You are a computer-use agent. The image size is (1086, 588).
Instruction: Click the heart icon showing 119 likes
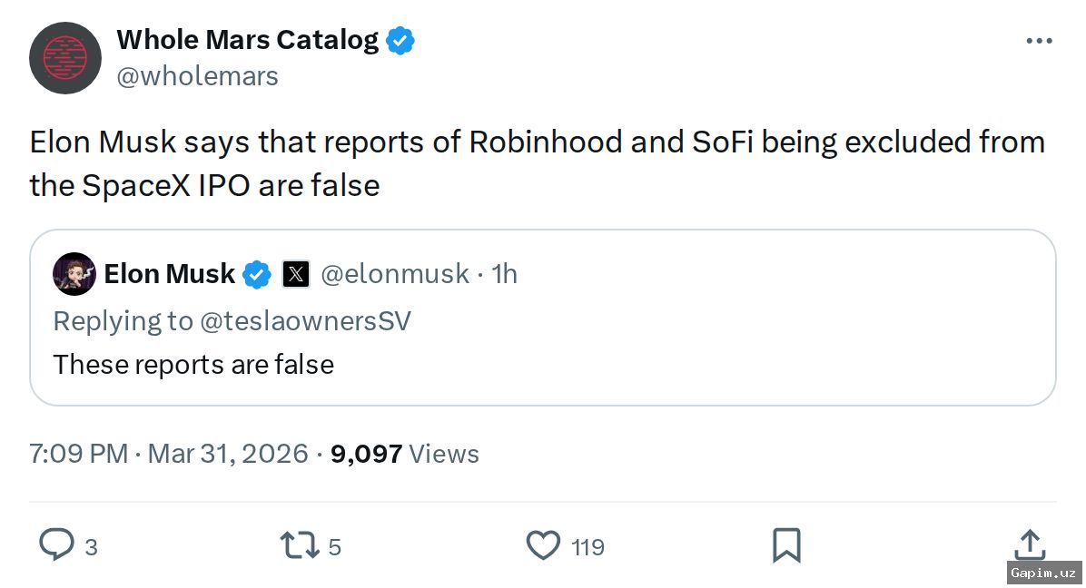[x=542, y=545]
